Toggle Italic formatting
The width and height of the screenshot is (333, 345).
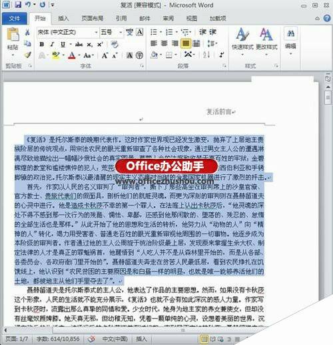pyautogui.click(x=52, y=44)
